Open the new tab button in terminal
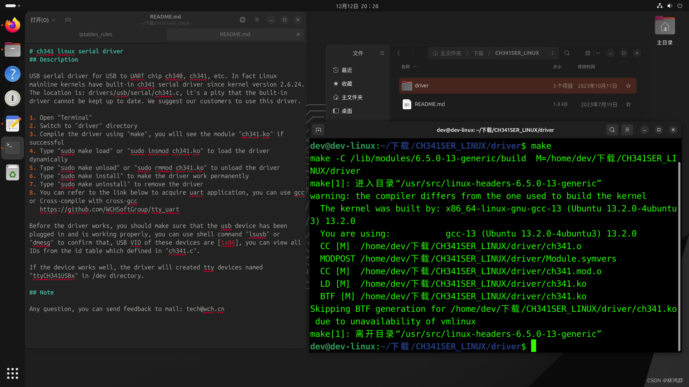Image resolution: width=689 pixels, height=387 pixels. coord(319,130)
